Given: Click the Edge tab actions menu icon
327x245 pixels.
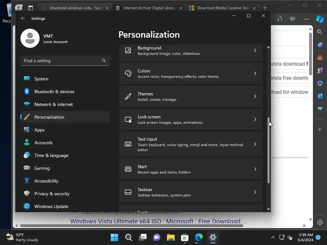Looking at the screenshot, I should coord(31,8).
